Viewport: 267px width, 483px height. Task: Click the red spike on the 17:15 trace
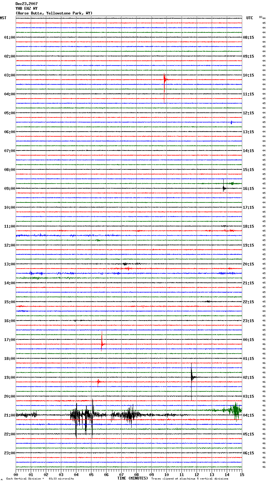102,342
